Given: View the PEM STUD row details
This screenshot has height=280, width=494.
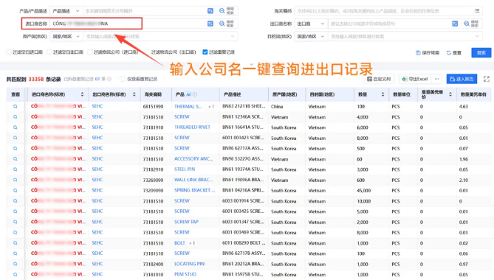Looking at the screenshot, I should (x=15, y=274).
